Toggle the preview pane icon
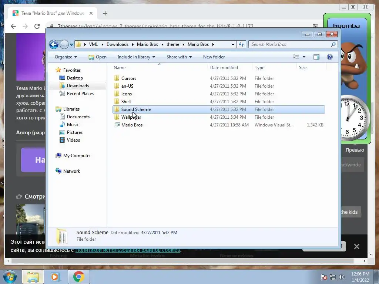The image size is (379, 284). 316,57
